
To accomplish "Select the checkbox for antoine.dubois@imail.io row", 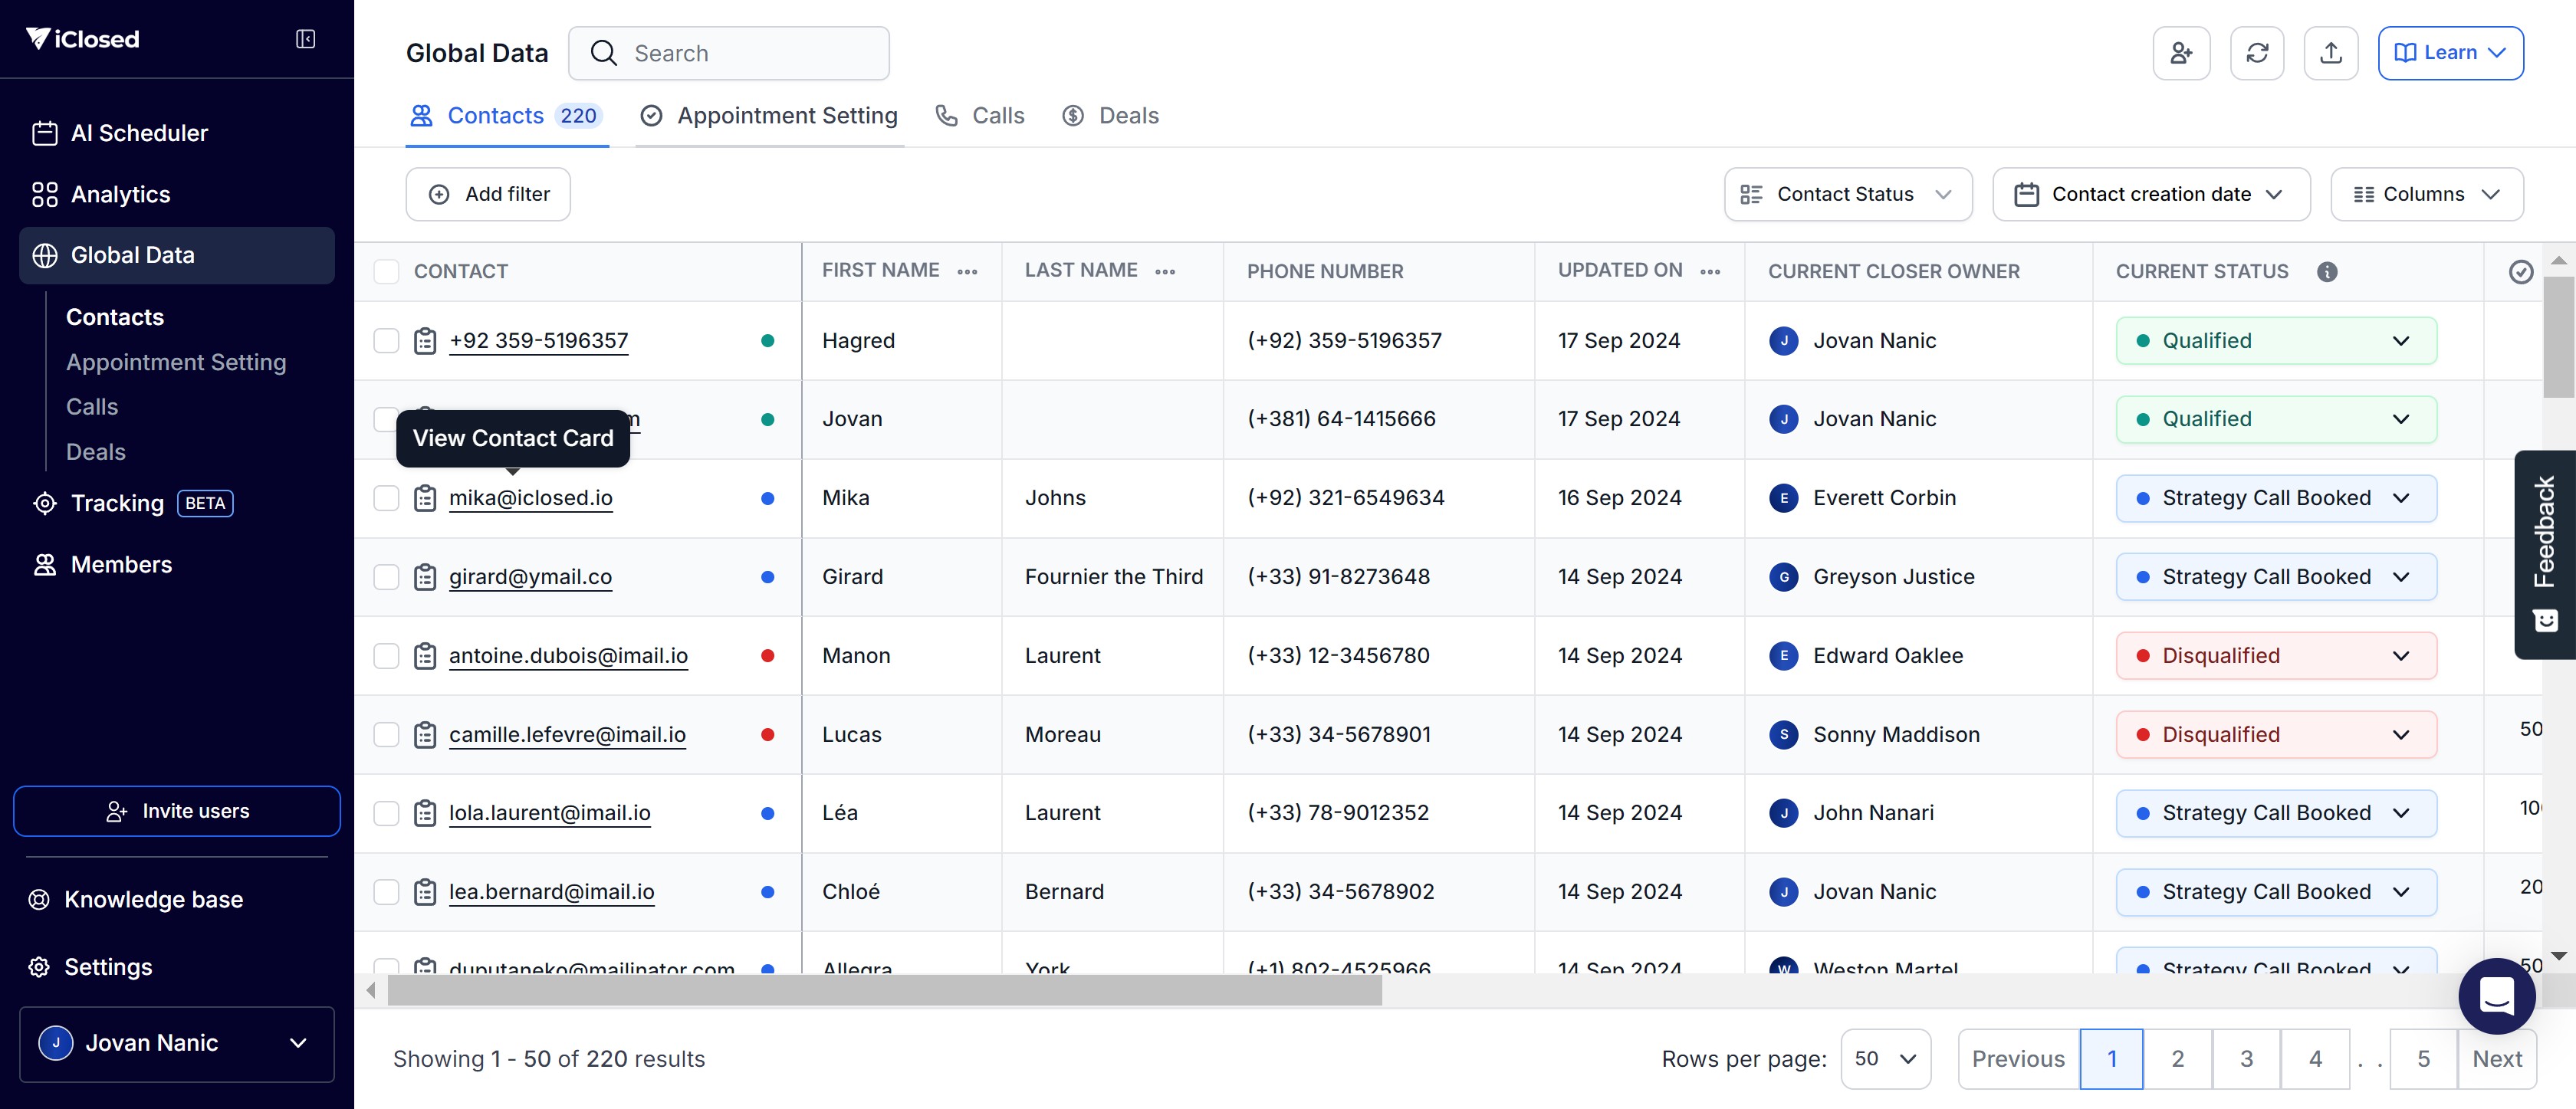I will pos(386,656).
